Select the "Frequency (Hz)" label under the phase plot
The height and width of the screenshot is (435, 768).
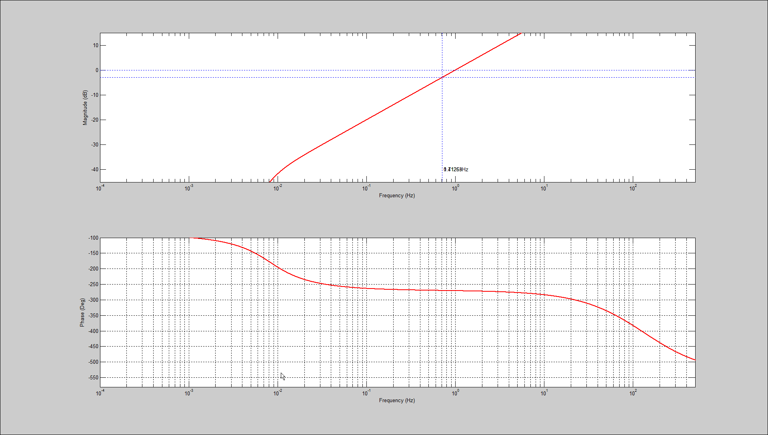[x=397, y=401]
